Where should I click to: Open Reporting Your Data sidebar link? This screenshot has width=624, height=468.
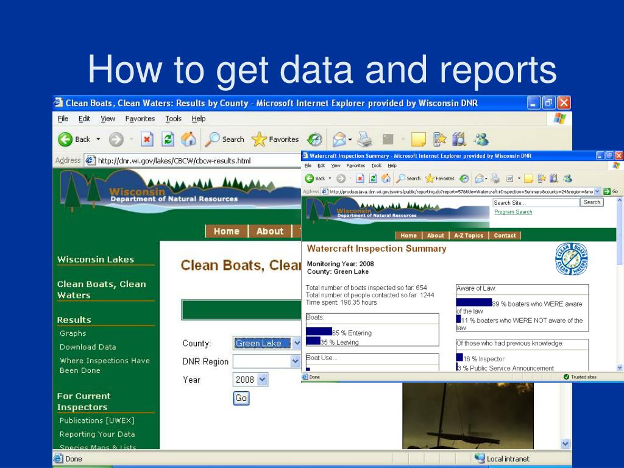coord(97,434)
